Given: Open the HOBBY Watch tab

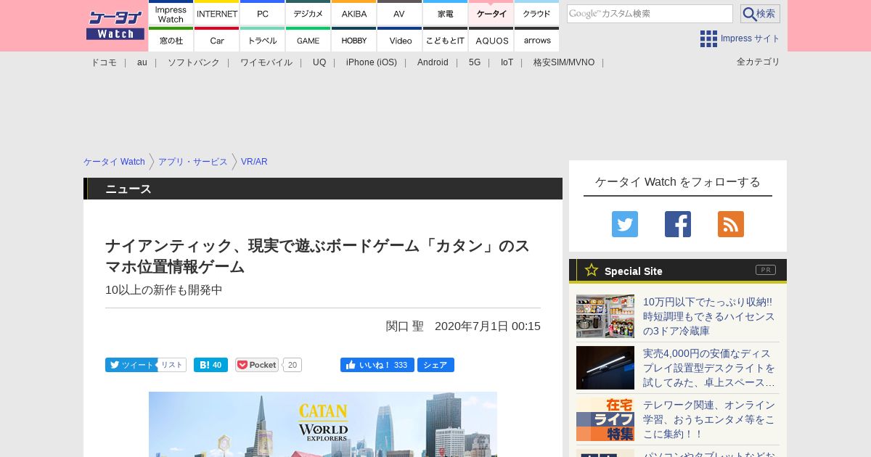Looking at the screenshot, I should (x=354, y=40).
